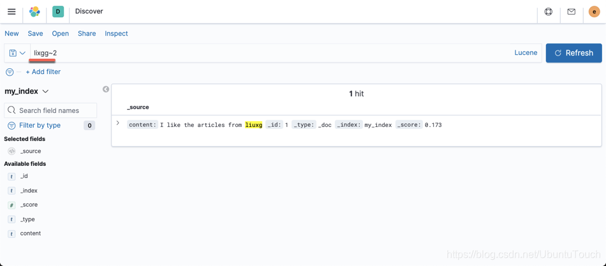Click the _index value my_index in row
Image resolution: width=606 pixels, height=266 pixels.
point(378,125)
